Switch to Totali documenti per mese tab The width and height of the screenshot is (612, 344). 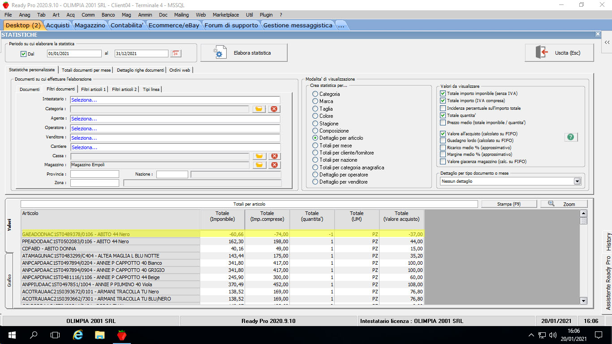pos(86,70)
